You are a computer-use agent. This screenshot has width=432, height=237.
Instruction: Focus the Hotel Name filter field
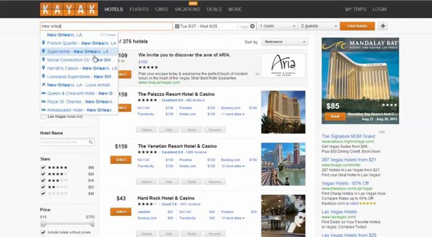tap(67, 142)
